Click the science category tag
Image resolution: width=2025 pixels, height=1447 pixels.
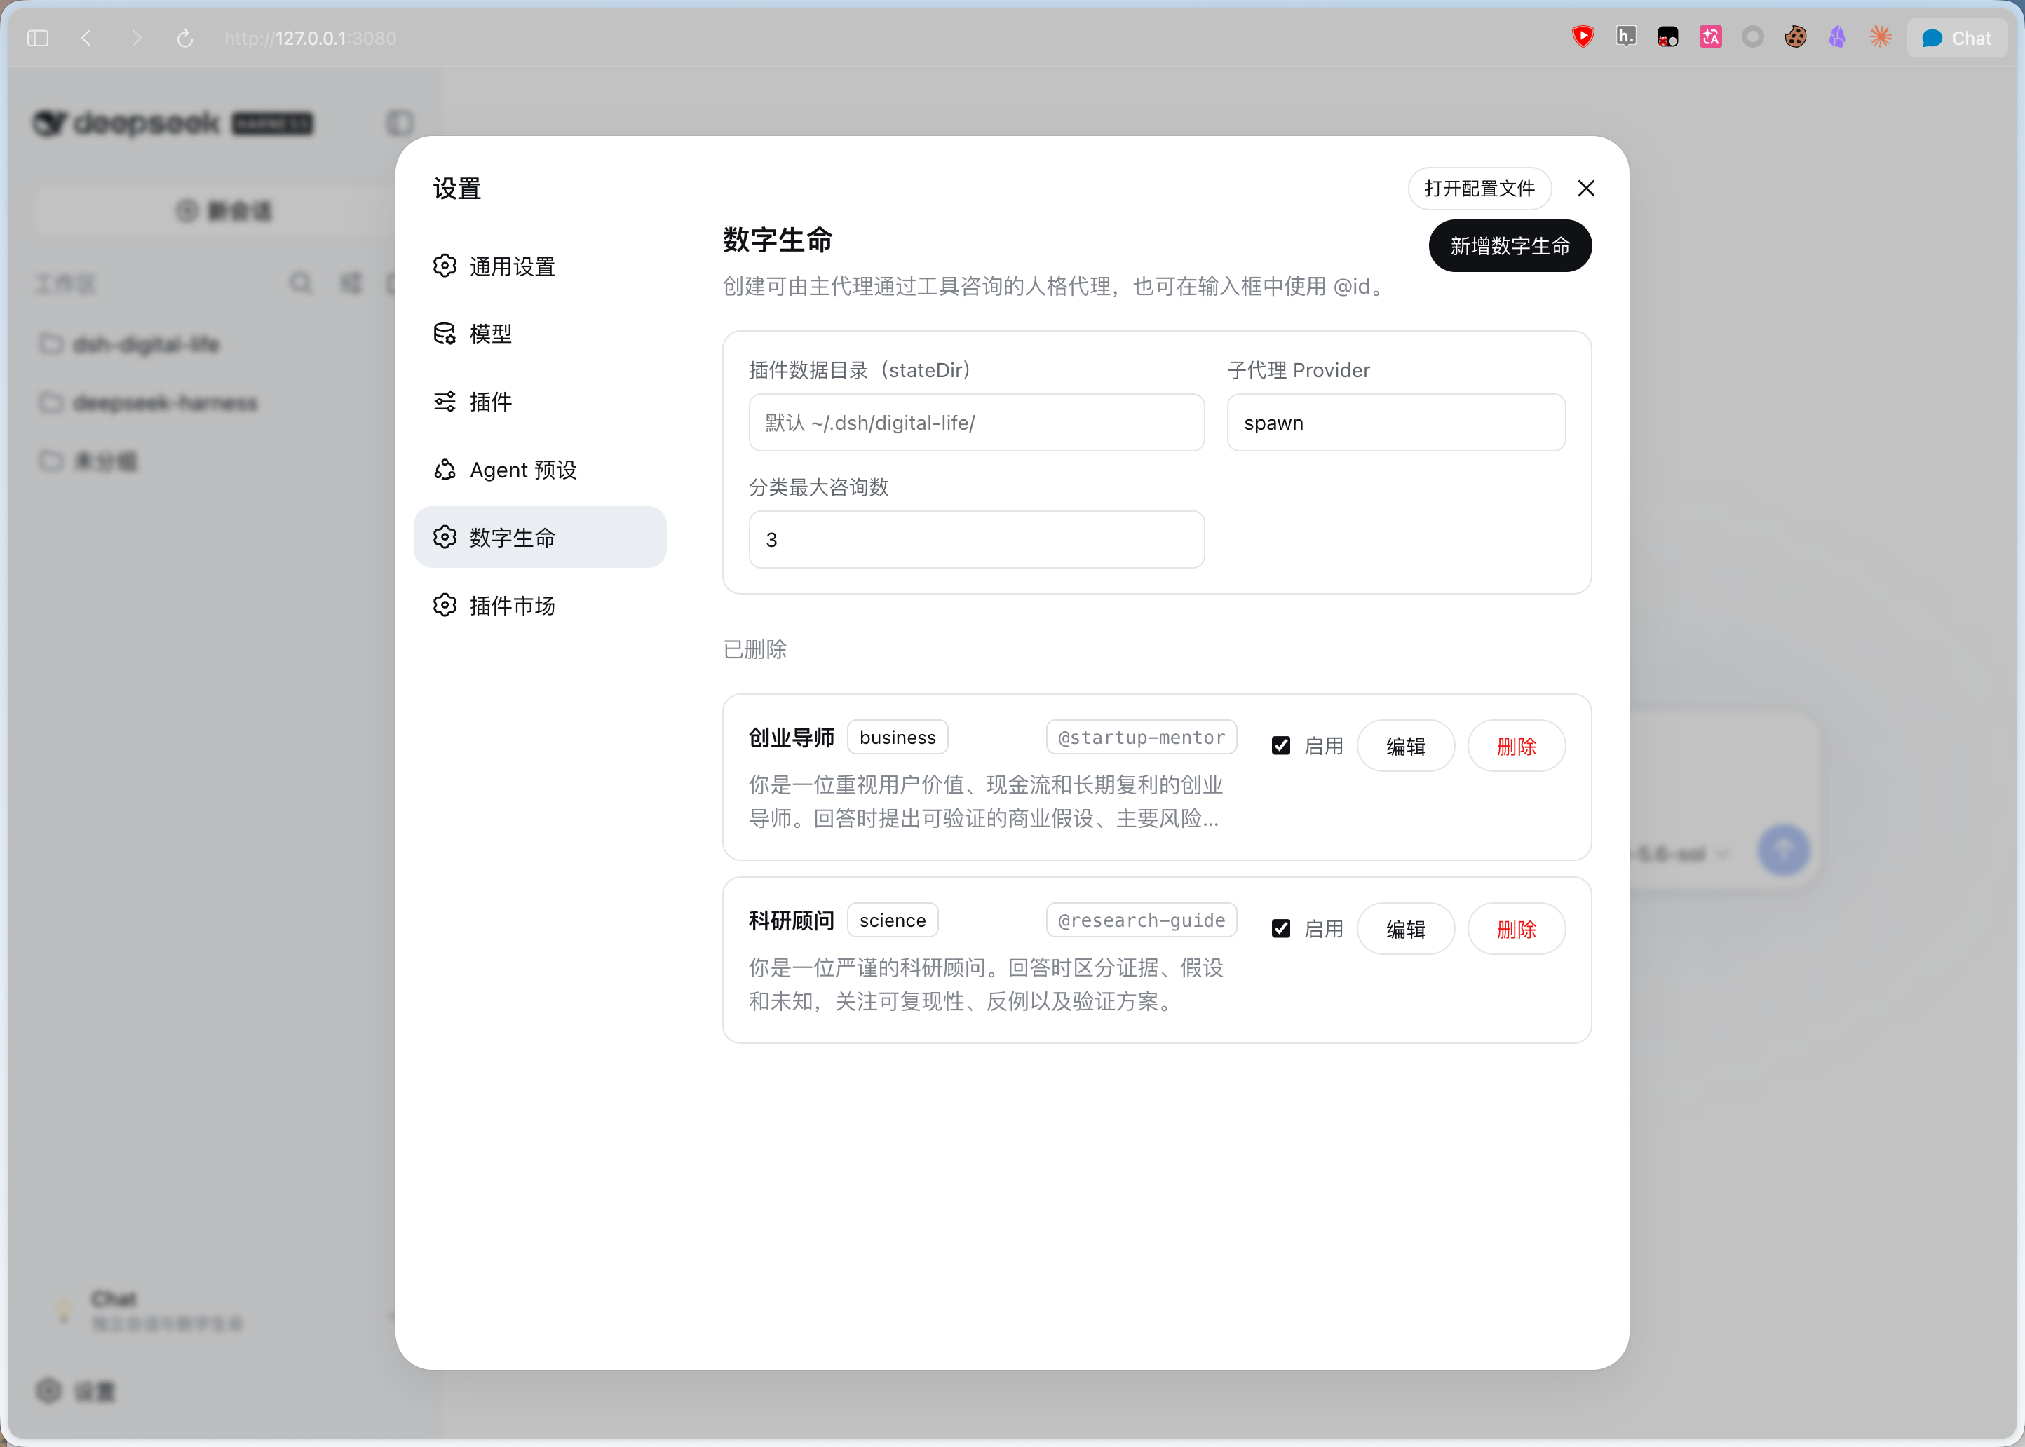point(893,920)
